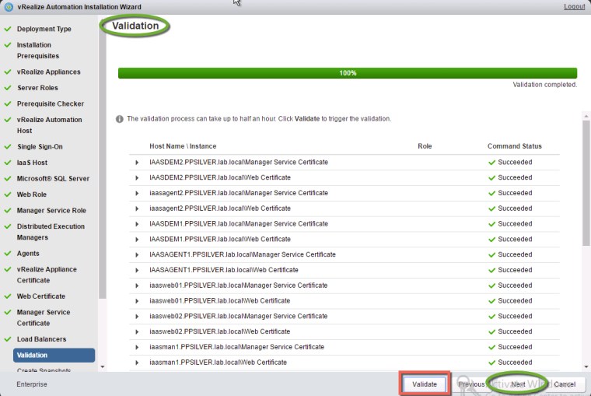Click the info icon beside validation note

point(120,119)
